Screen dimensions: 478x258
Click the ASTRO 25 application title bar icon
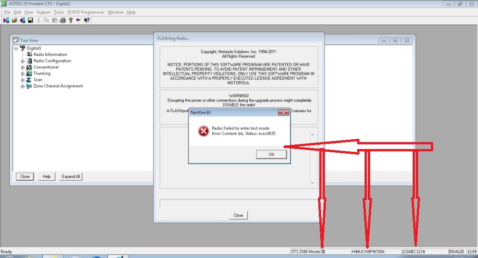pyautogui.click(x=4, y=4)
